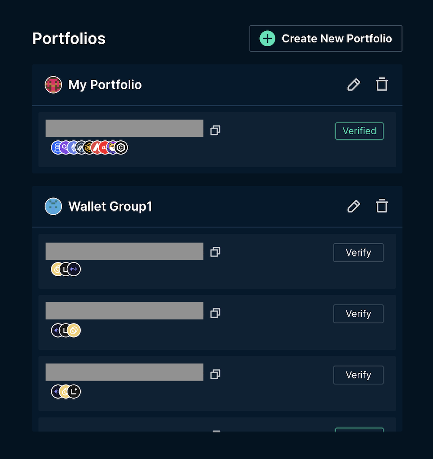Click the My Portfolio avatar image

pyautogui.click(x=53, y=84)
